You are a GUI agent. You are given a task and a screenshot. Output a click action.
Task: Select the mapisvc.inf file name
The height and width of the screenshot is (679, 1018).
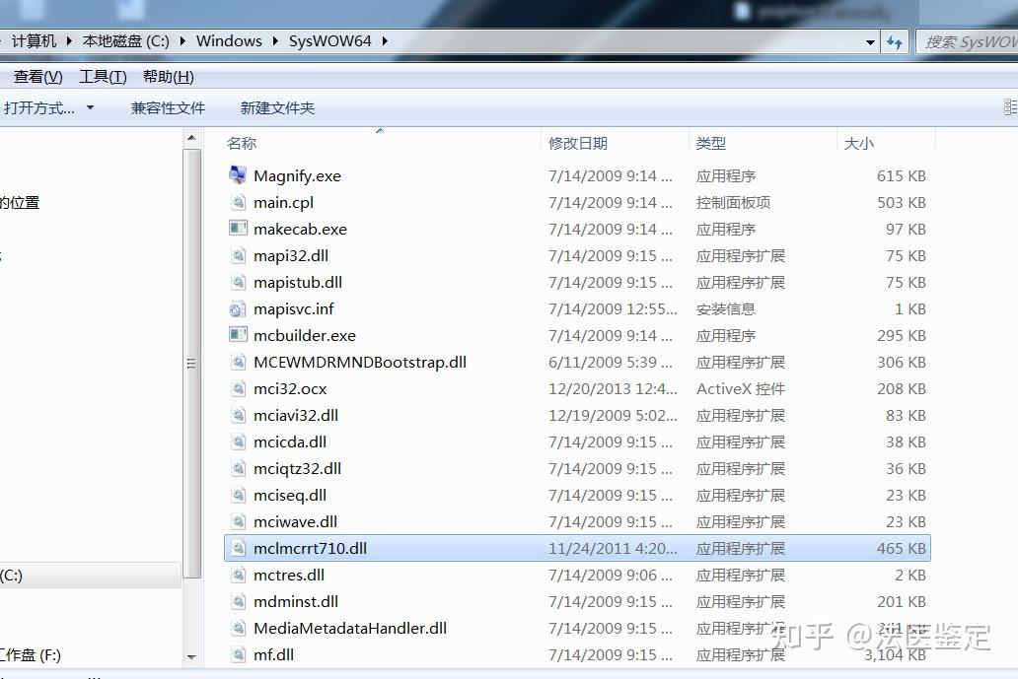(x=293, y=308)
